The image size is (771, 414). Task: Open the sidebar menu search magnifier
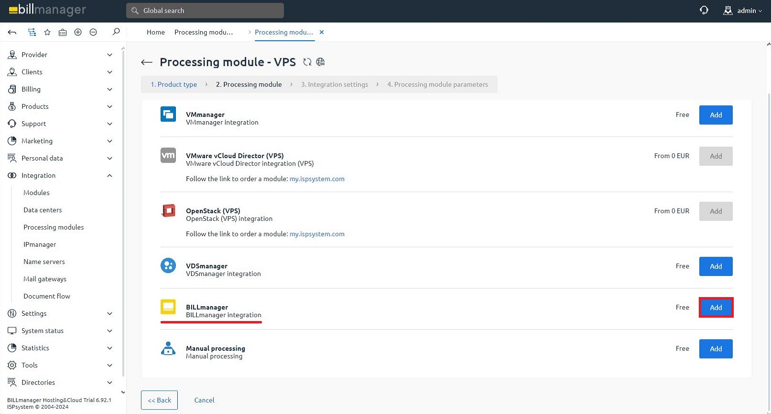point(116,32)
